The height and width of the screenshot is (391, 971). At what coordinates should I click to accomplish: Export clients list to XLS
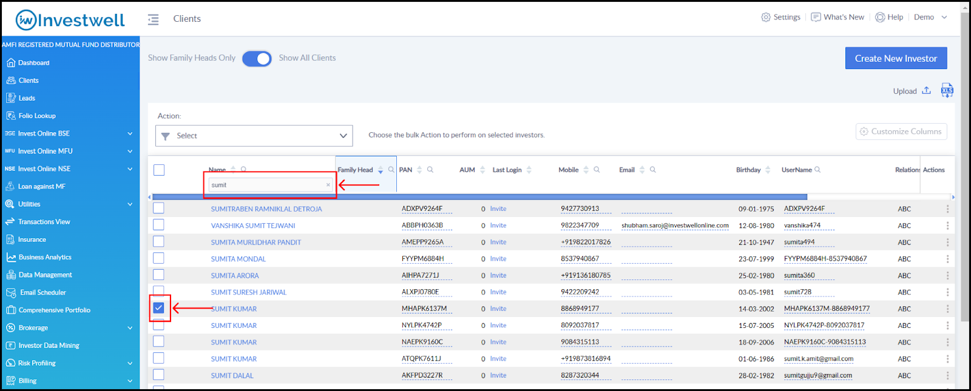947,90
